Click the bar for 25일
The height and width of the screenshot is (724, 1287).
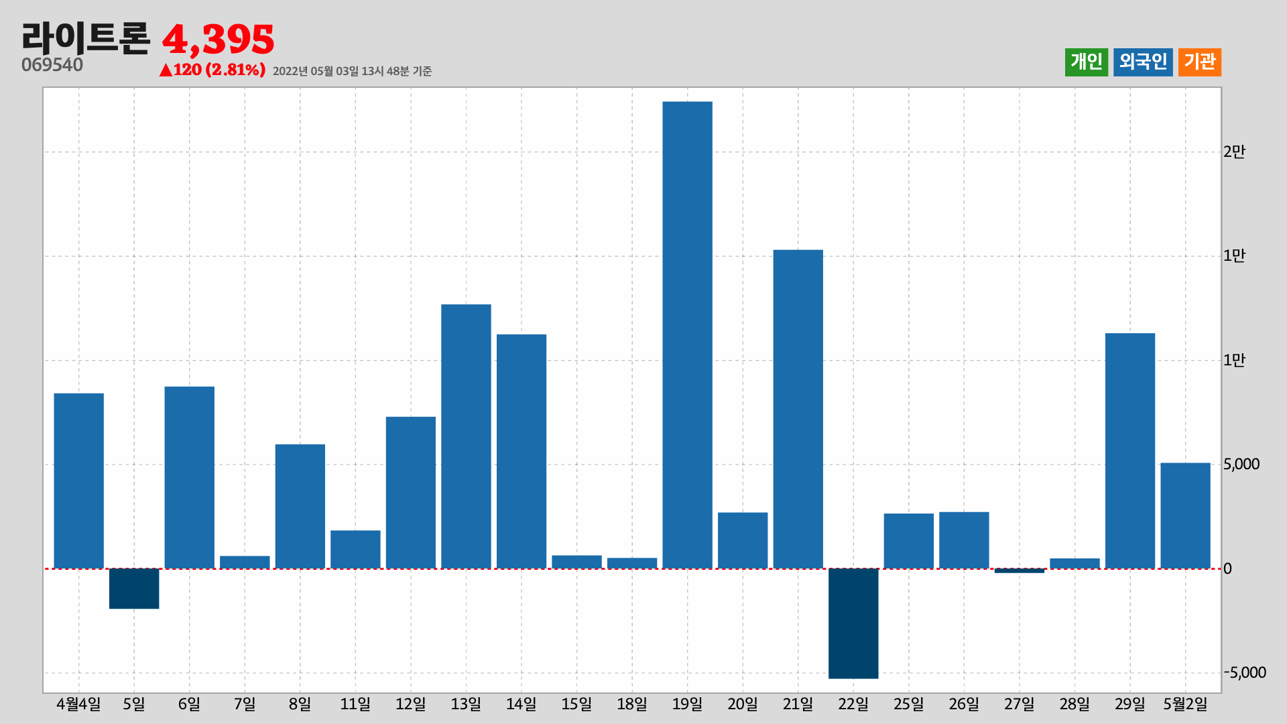click(908, 541)
